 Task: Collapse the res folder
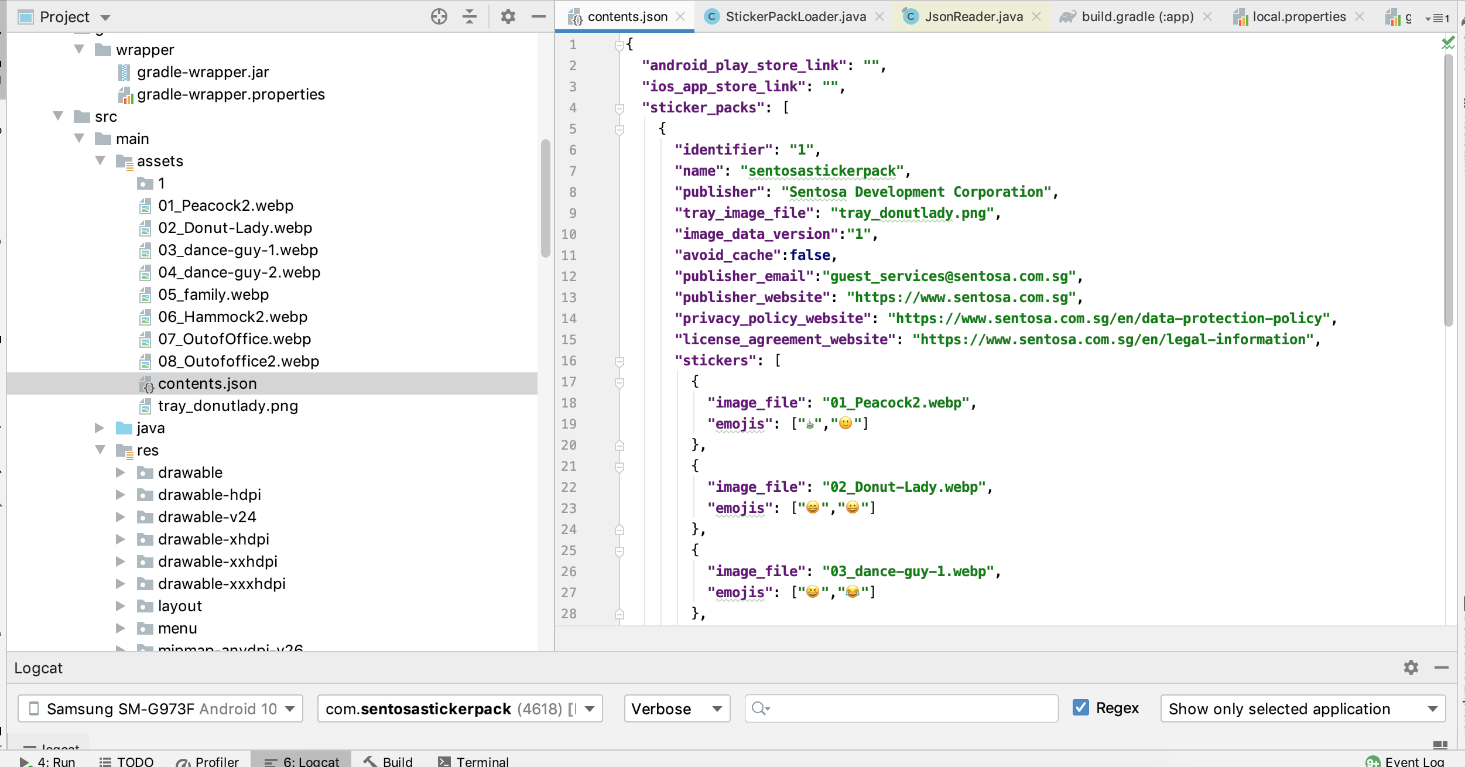click(x=101, y=450)
